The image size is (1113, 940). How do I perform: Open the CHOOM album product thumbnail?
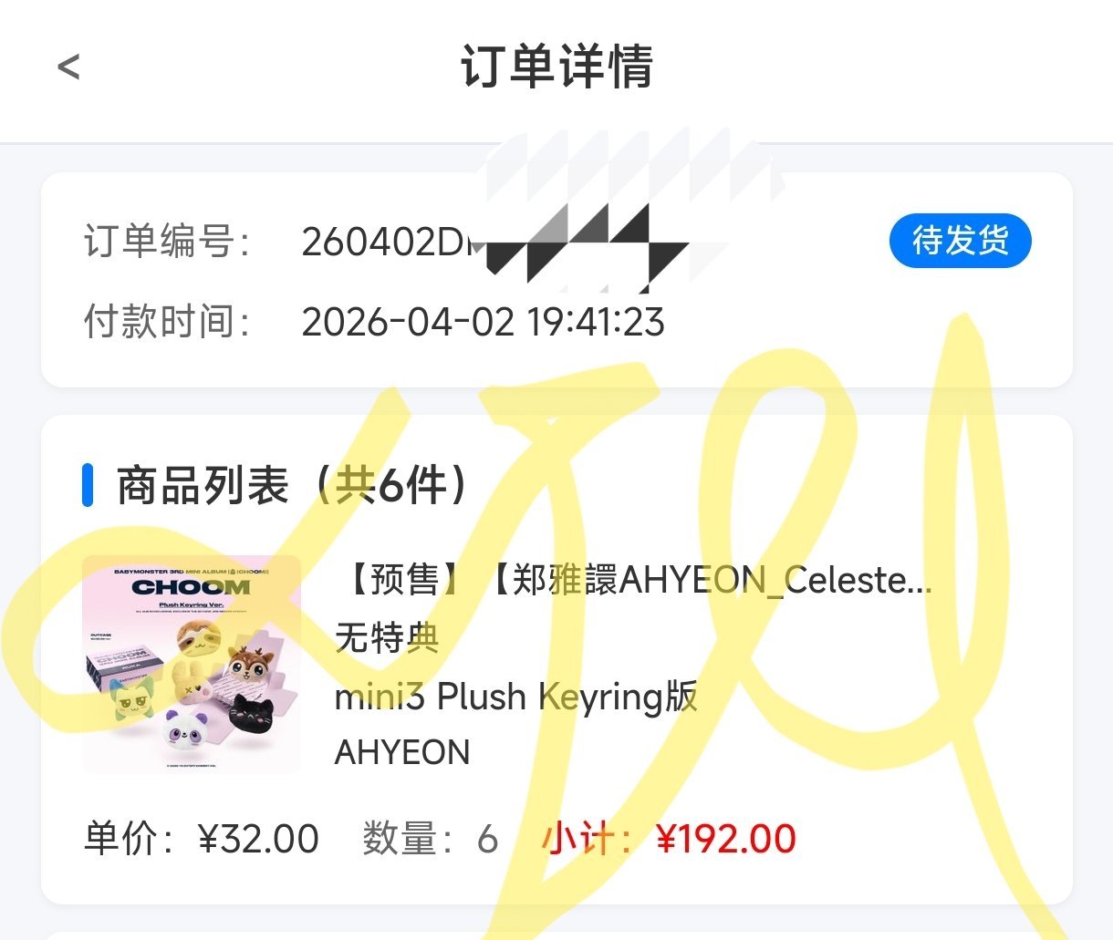pos(192,665)
